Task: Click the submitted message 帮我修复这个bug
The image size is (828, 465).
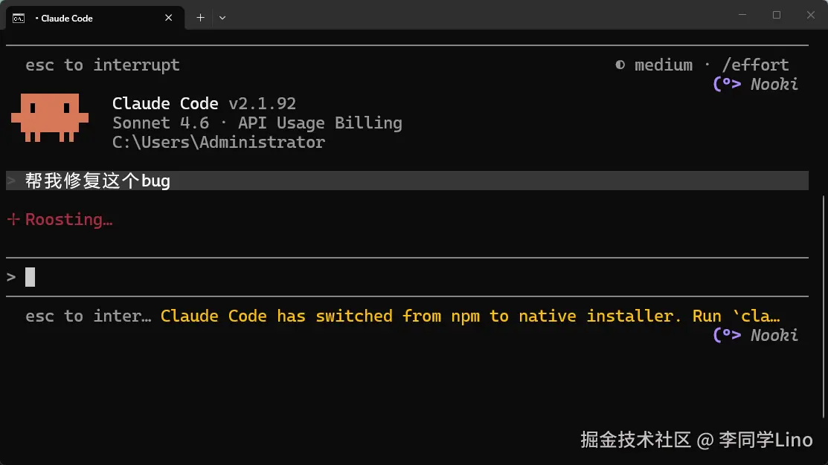Action: click(97, 181)
